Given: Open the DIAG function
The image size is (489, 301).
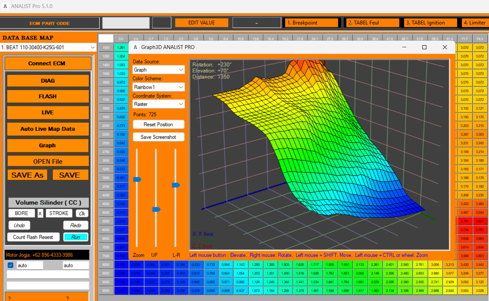Looking at the screenshot, I should point(48,81).
